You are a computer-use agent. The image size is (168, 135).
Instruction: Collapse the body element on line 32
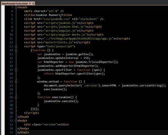(x=16, y=121)
